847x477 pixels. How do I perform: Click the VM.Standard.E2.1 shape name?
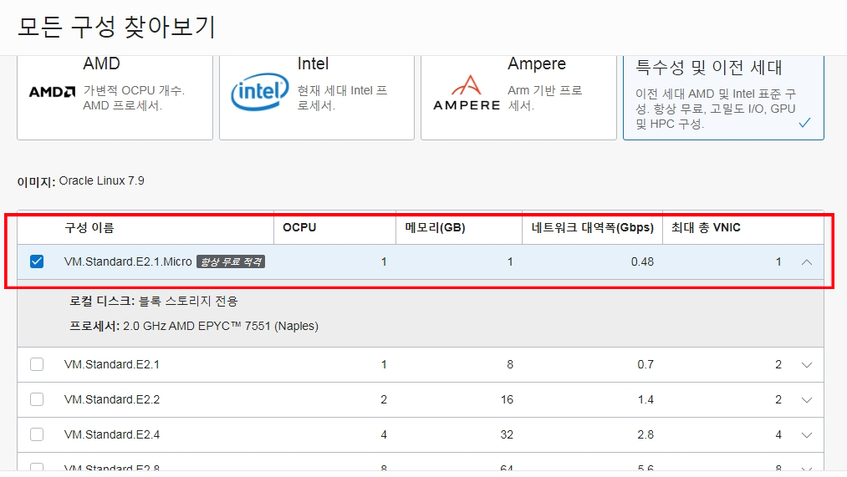[112, 364]
